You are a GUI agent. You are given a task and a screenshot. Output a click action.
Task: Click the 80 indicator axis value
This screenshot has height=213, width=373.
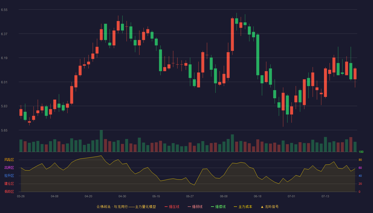(360, 160)
